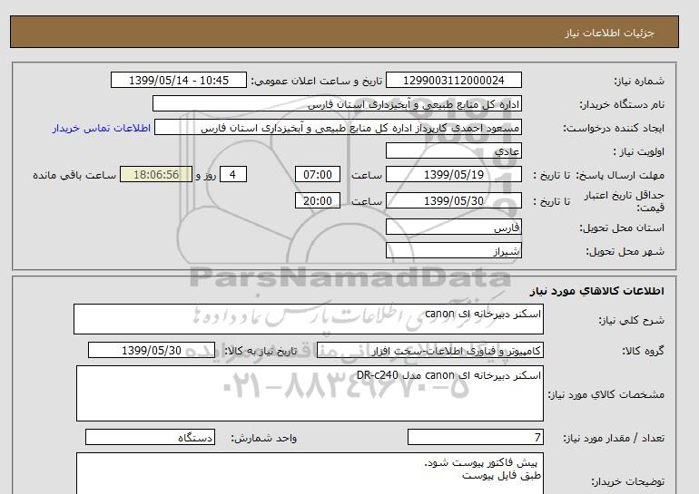This screenshot has height=494, width=699.
Task: Click the label شرح کلی نیاز
Action: click(631, 320)
